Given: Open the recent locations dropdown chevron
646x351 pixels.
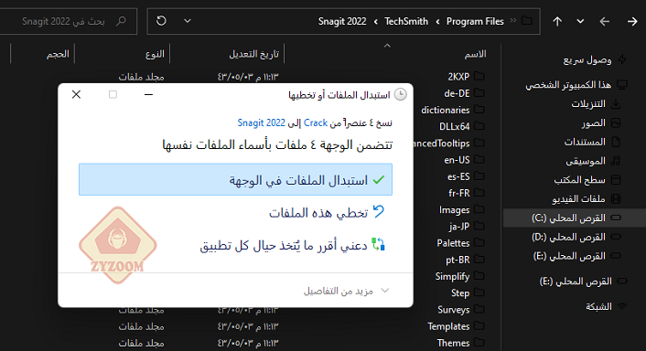Looking at the screenshot, I should (580, 21).
